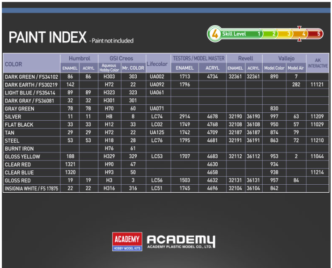This screenshot has width=332, height=268.
Task: Click the Mr. COLOR sub-header
Action: click(x=133, y=68)
